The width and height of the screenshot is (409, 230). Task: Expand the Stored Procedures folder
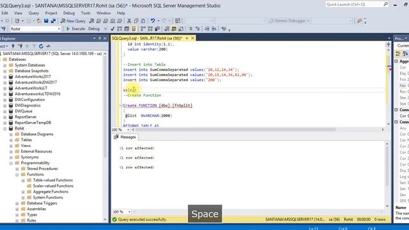click(x=17, y=169)
